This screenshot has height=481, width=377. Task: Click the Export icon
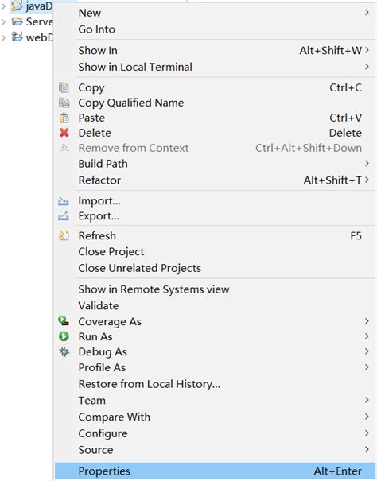click(64, 216)
